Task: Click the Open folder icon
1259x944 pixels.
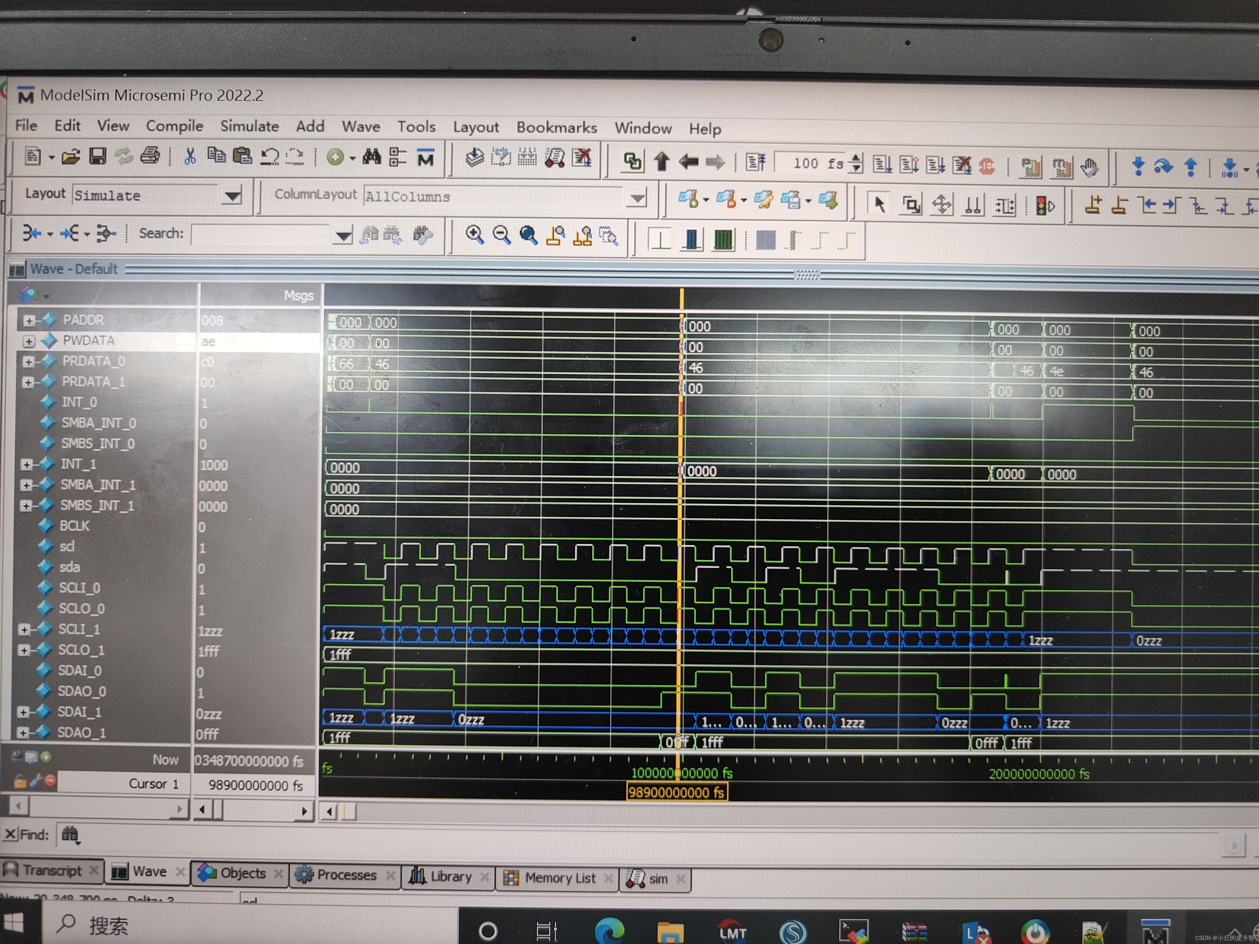Action: (71, 156)
